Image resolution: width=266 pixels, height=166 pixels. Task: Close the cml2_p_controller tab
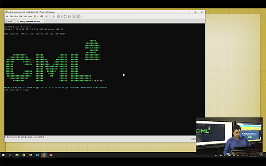click(x=43, y=22)
